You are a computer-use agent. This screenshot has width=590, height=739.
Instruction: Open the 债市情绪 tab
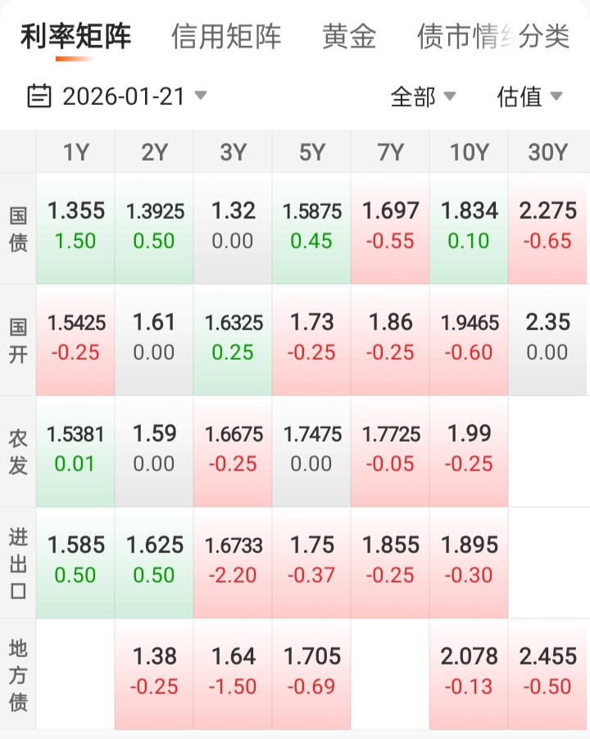click(455, 37)
